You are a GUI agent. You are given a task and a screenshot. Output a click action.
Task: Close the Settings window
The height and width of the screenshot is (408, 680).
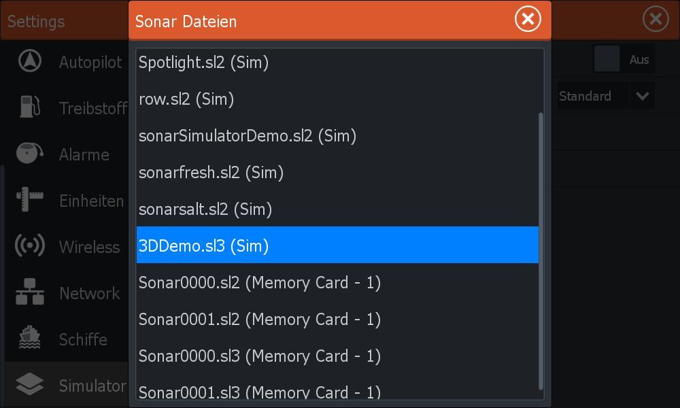pos(655,20)
